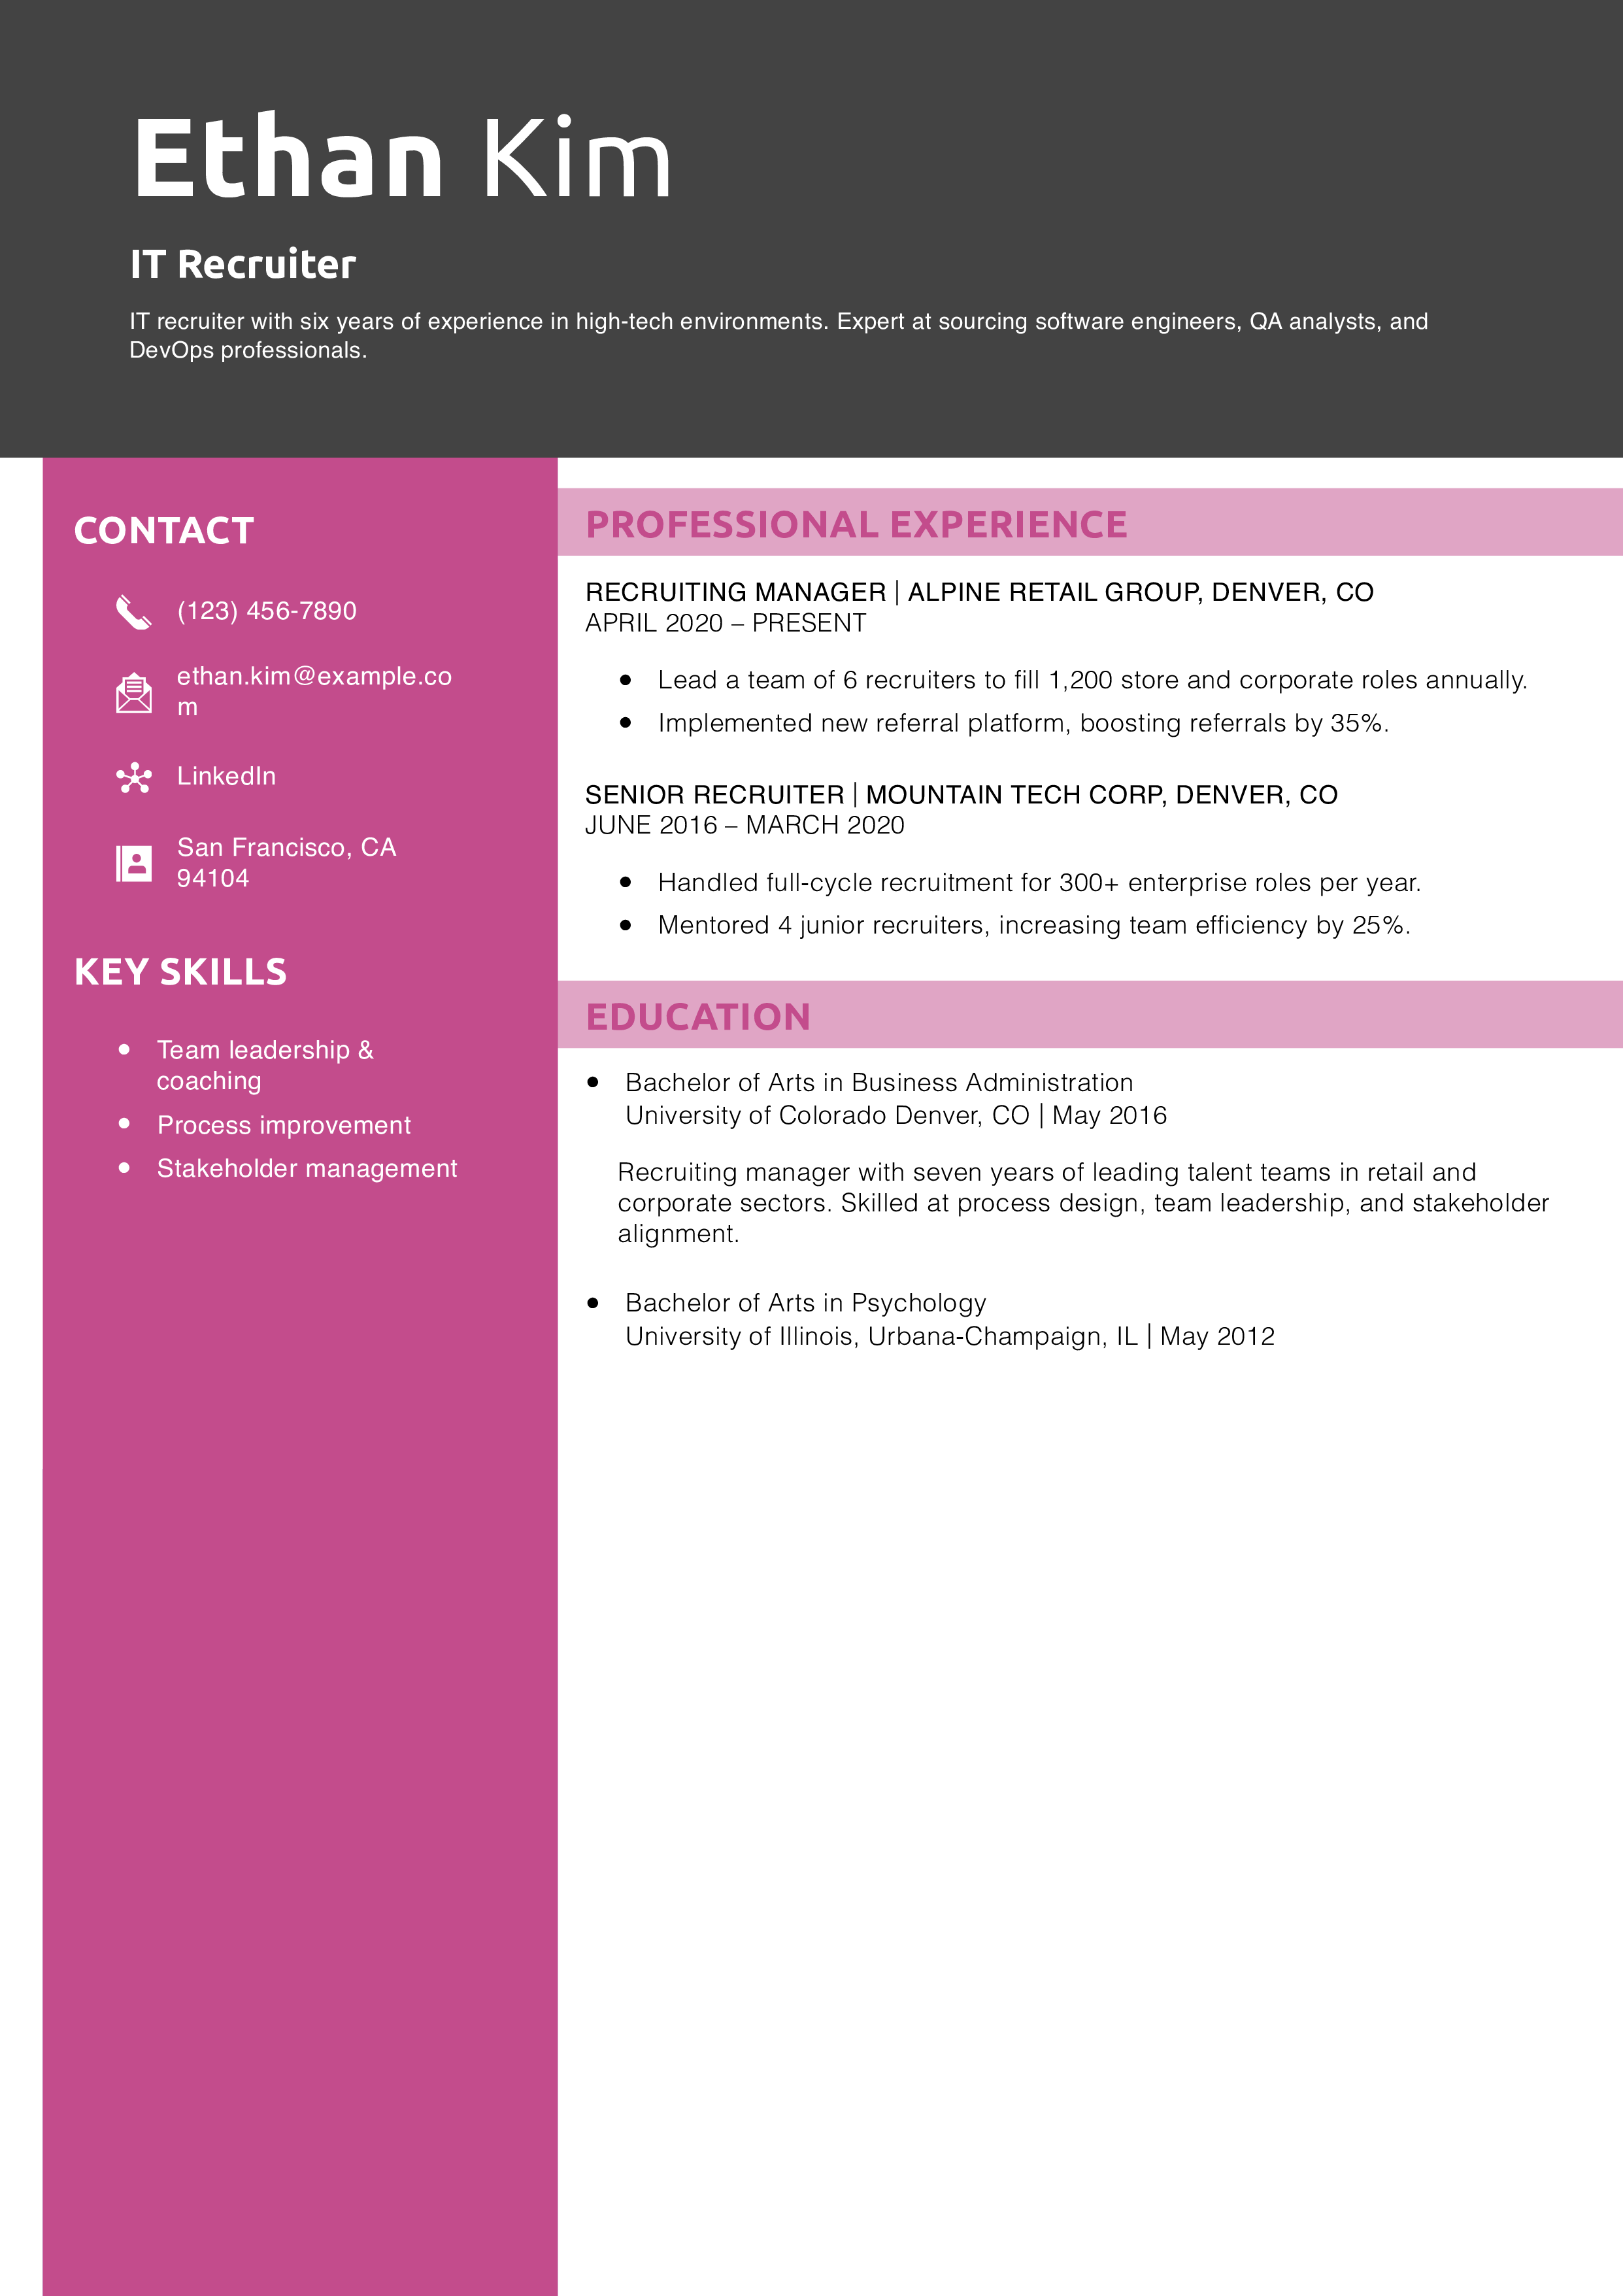Image resolution: width=1623 pixels, height=2296 pixels.
Task: Select bullet about team of 6 recruiters
Action: click(1092, 680)
